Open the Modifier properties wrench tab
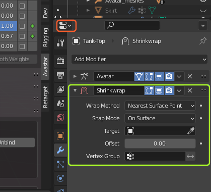Image resolution: width=211 pixels, height=192 pixels. pos(60,150)
